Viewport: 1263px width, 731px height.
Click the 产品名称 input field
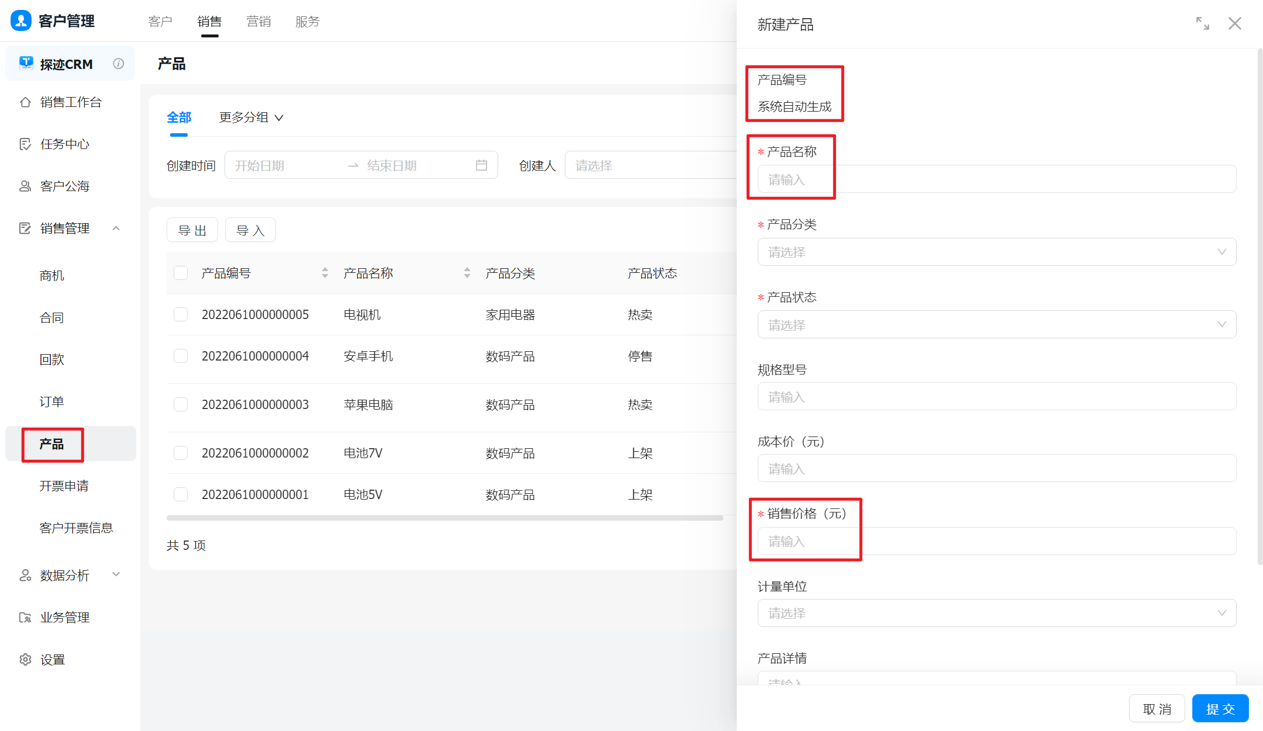point(996,179)
